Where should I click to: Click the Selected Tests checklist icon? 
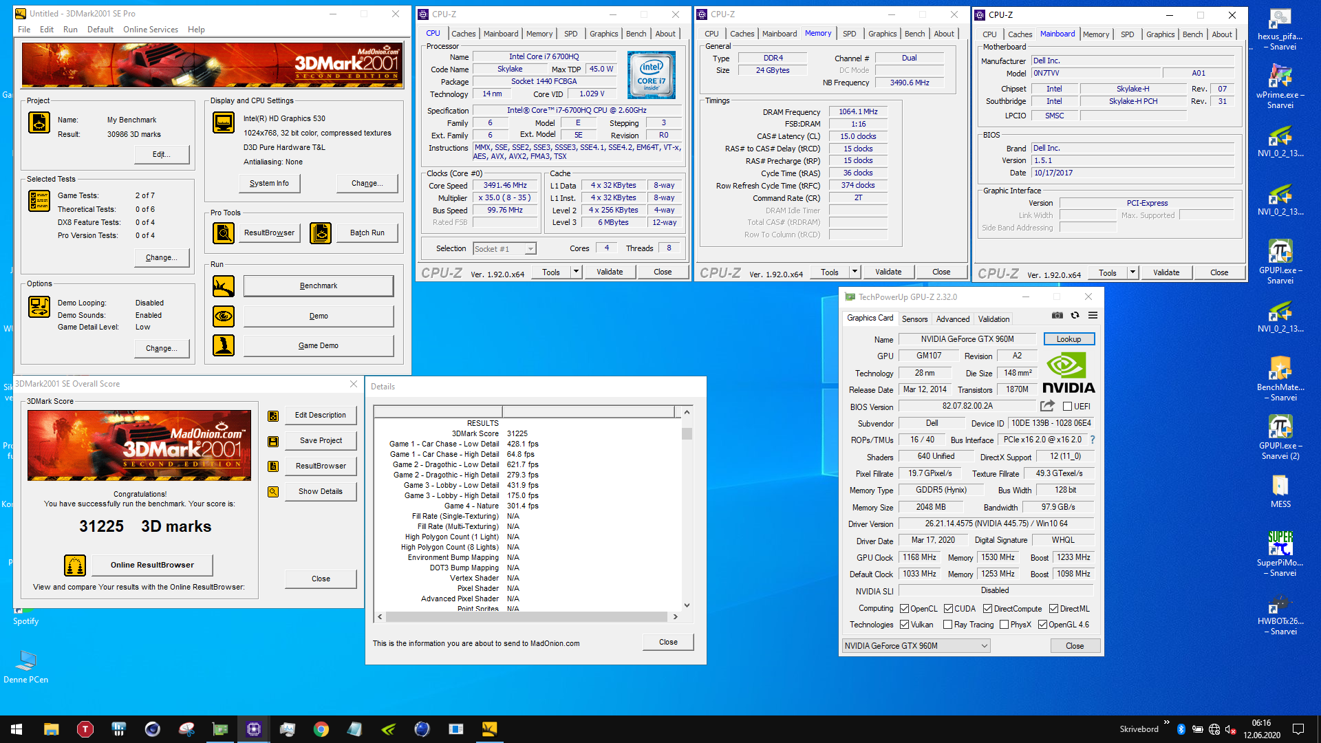point(39,201)
